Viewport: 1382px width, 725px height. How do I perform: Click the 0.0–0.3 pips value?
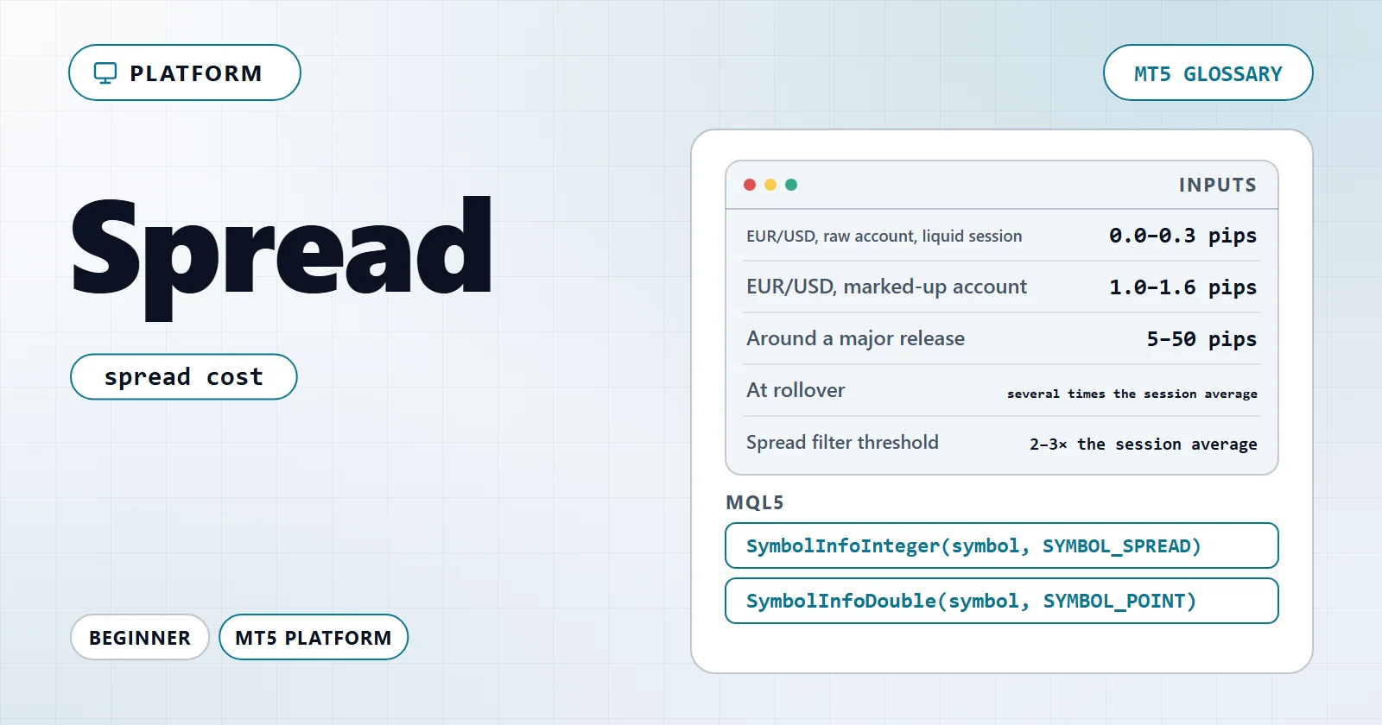(1182, 236)
